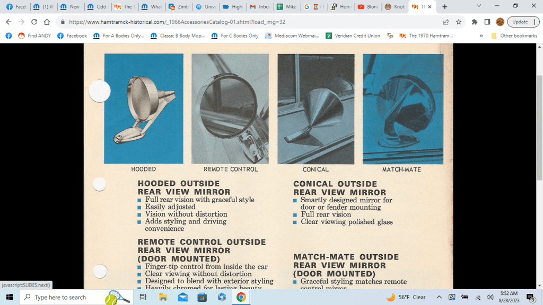Viewport: 543px width, 305px height.
Task: Click the Share page icon in the address bar
Action: pos(446,22)
